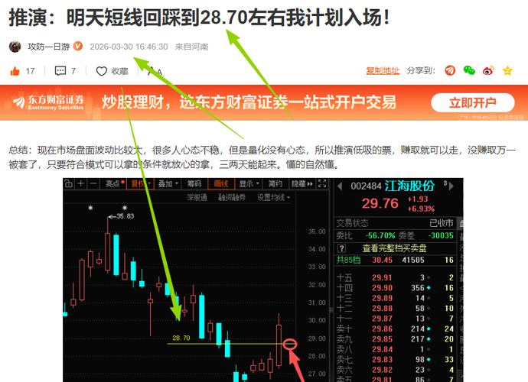Click the 卖八 29.84 order row
Image resolution: width=528 pixels, height=382 pixels.
pyautogui.click(x=396, y=349)
